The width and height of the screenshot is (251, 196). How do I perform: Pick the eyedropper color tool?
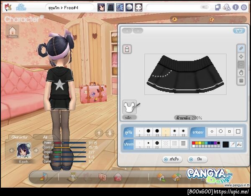[233, 145]
